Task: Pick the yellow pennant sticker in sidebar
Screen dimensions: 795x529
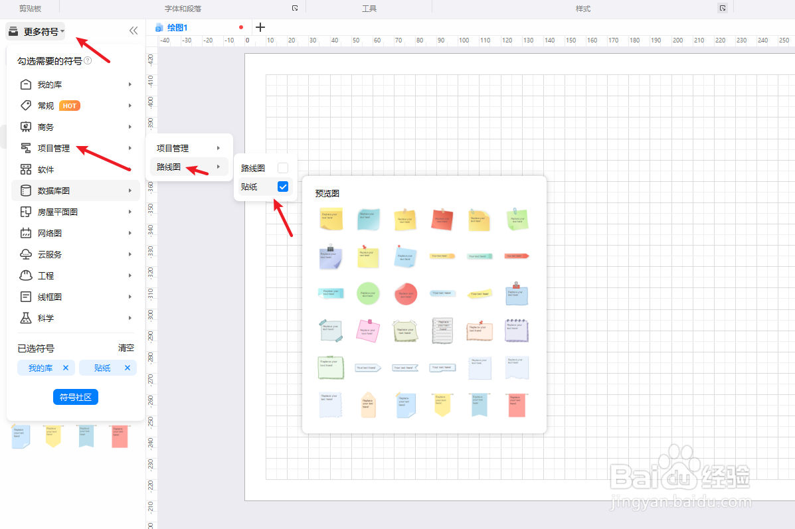Action: 53,436
